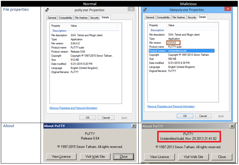Click Cancel in the fakeputy.exe Properties dialog

pos(203,116)
